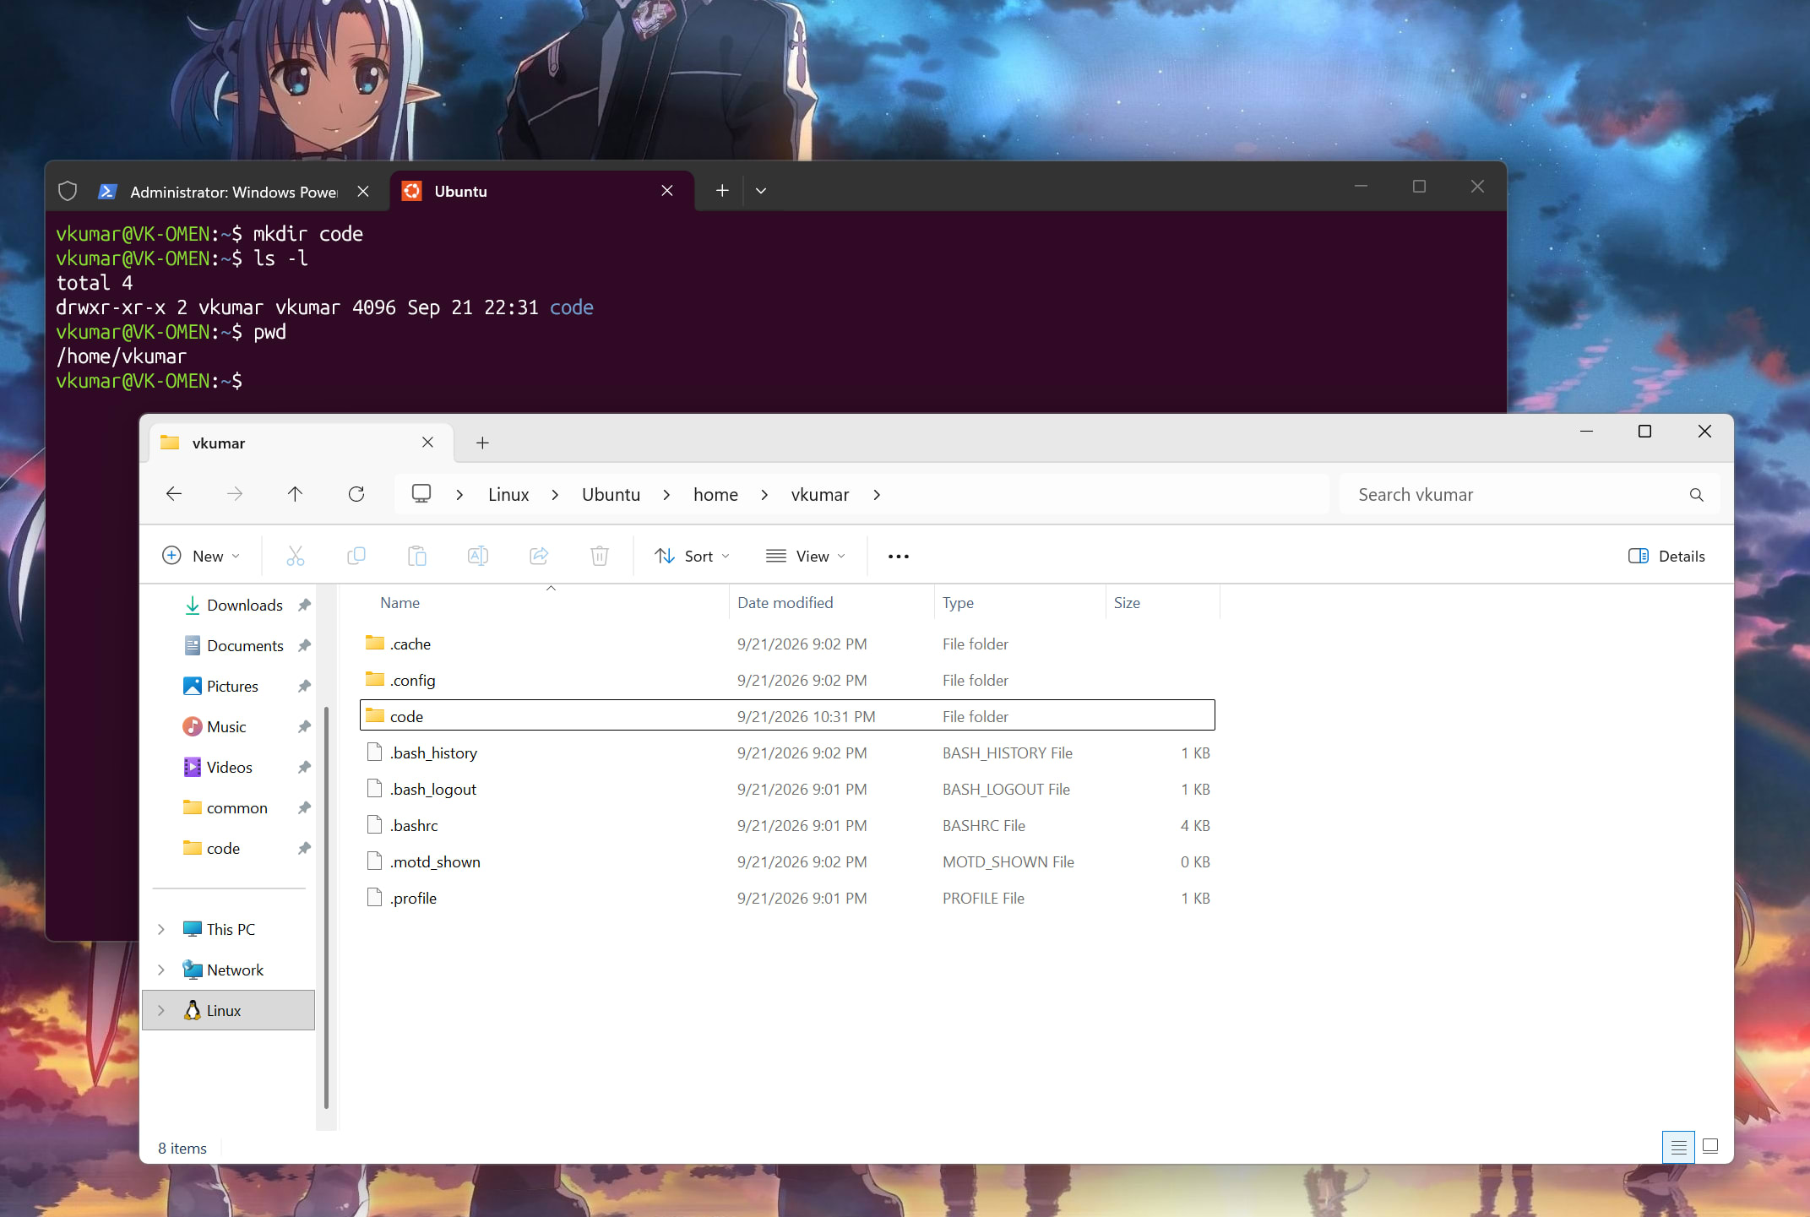1810x1217 pixels.
Task: Click the Rename icon in Explorer toolbar
Action: pos(478,556)
